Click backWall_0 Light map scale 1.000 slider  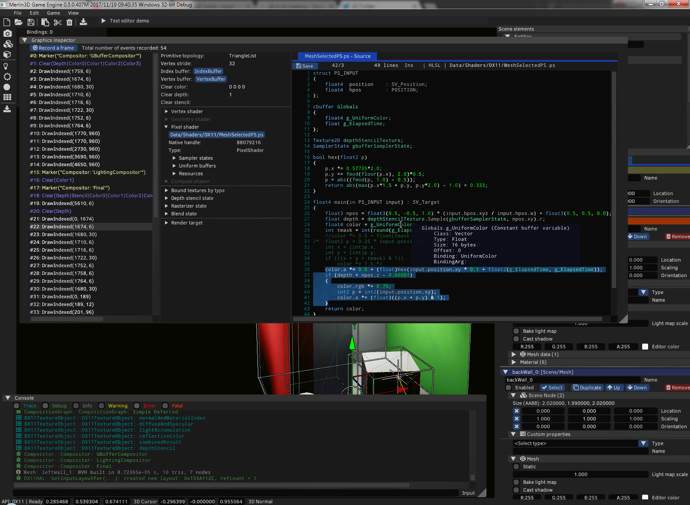tap(580, 474)
